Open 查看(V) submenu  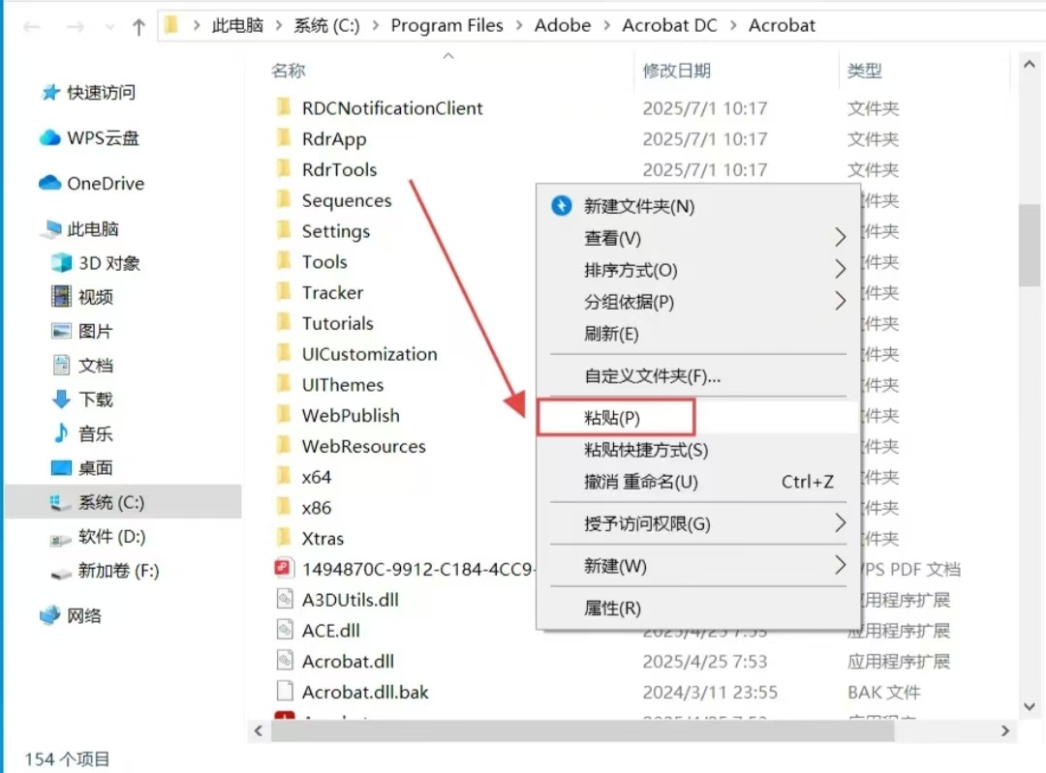697,238
